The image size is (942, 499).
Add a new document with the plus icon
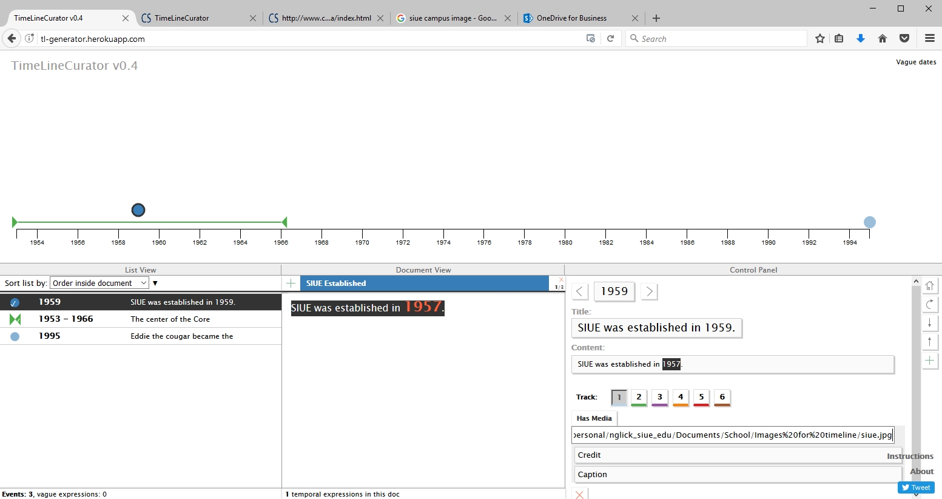click(x=291, y=283)
